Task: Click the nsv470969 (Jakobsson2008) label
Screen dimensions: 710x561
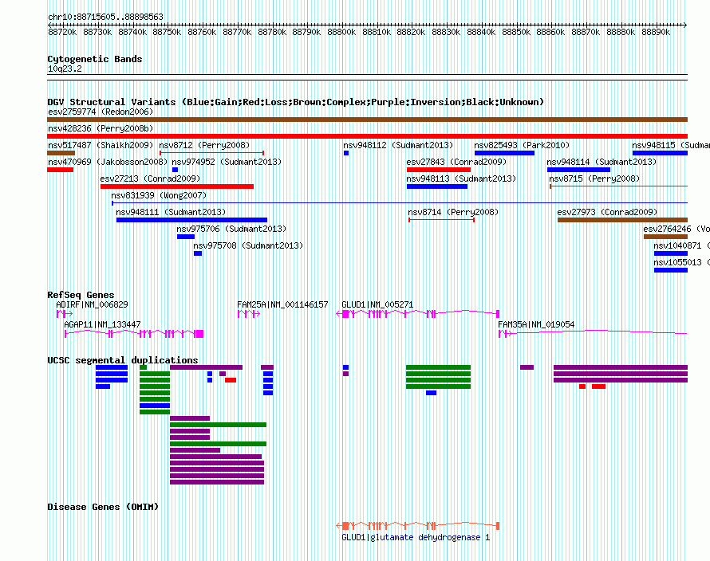Action: (108, 162)
